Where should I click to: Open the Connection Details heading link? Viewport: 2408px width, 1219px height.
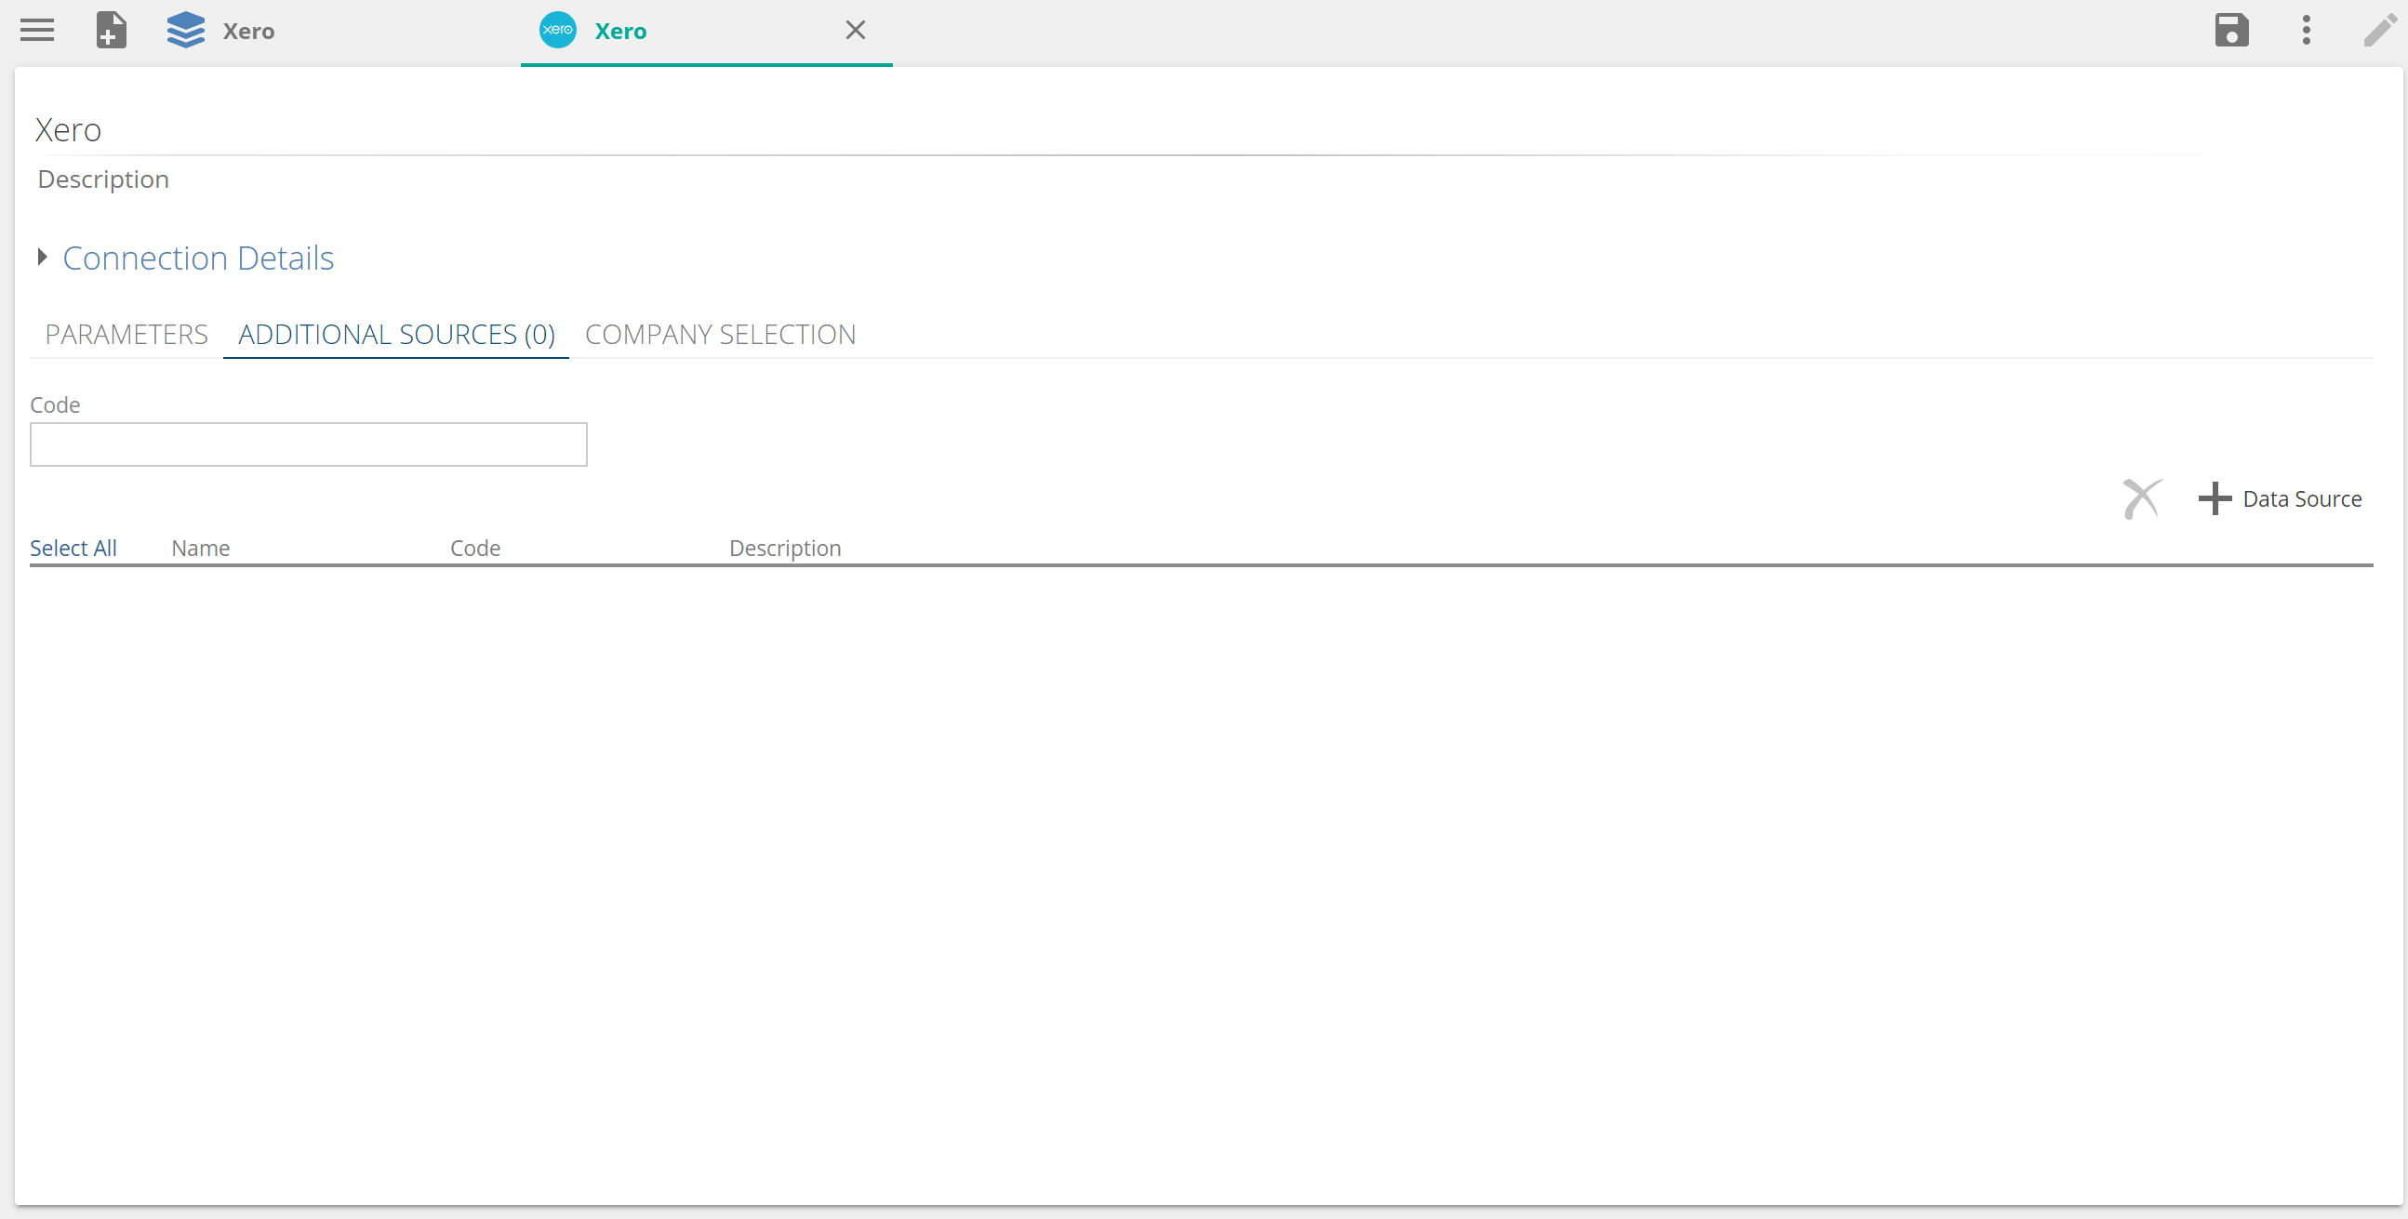point(198,258)
